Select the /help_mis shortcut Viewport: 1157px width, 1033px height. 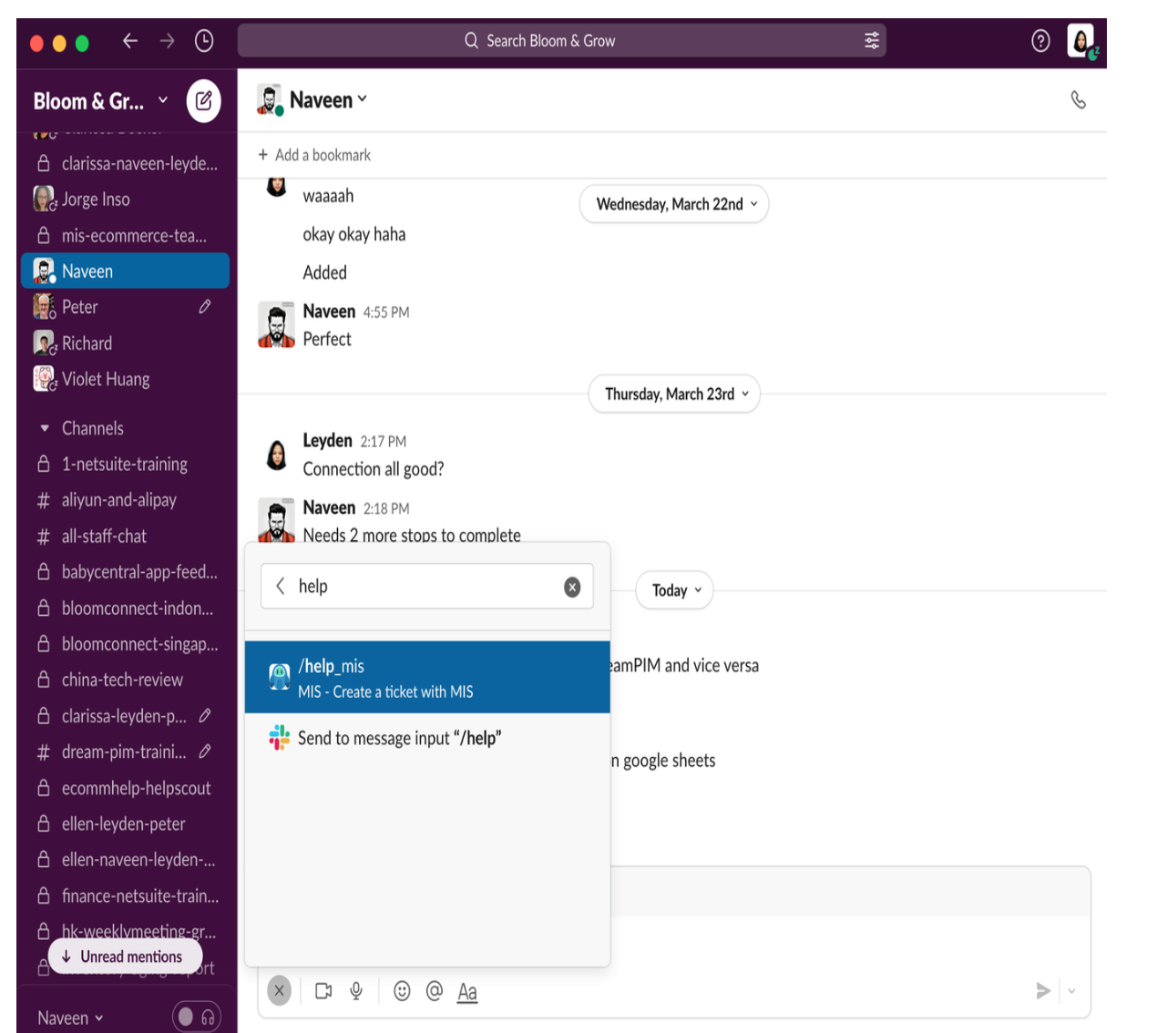427,678
